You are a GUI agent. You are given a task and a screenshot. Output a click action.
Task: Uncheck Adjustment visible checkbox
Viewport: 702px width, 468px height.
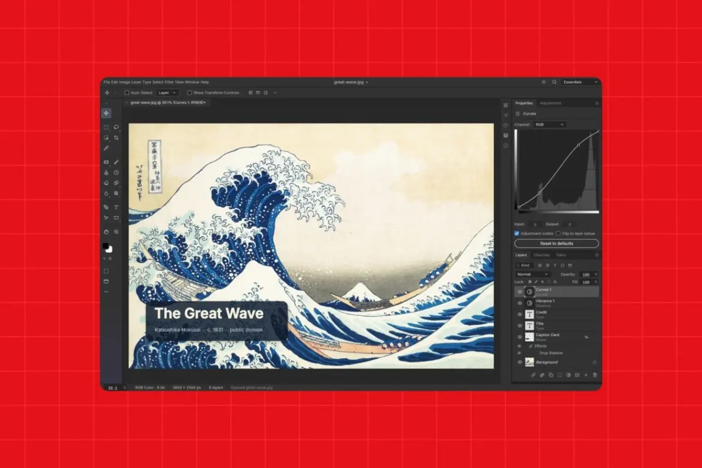(517, 233)
